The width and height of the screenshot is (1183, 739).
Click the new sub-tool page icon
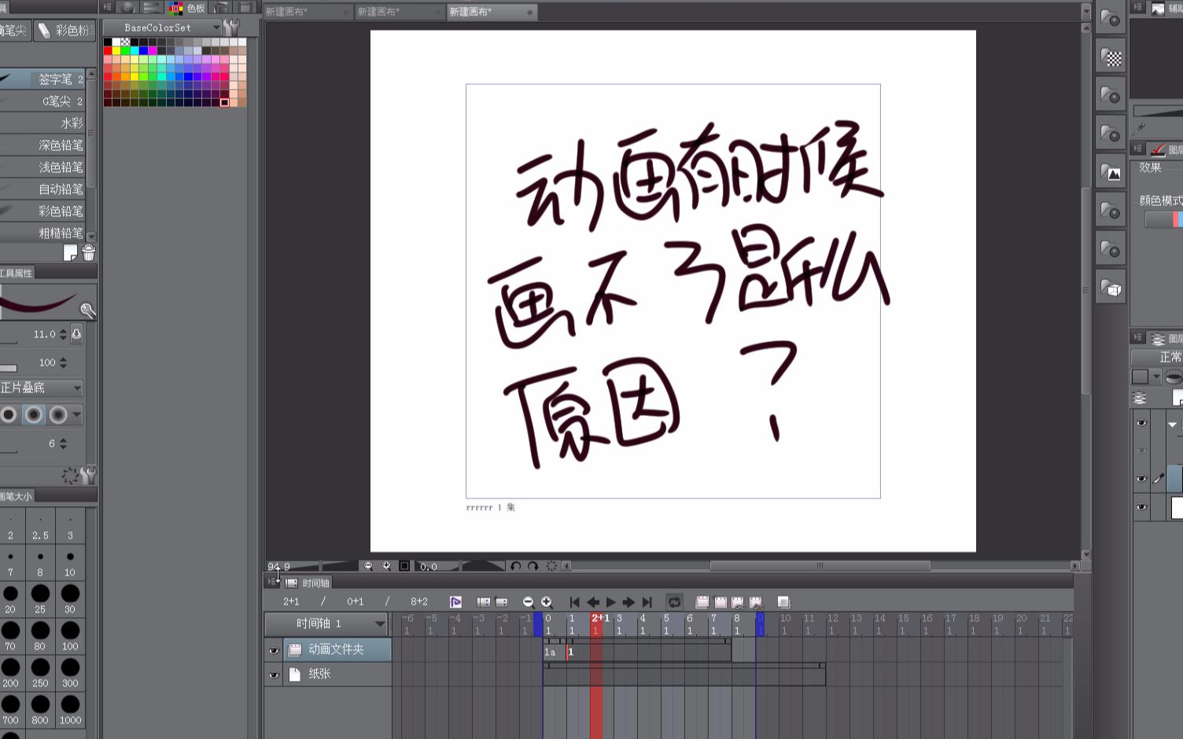[72, 253]
